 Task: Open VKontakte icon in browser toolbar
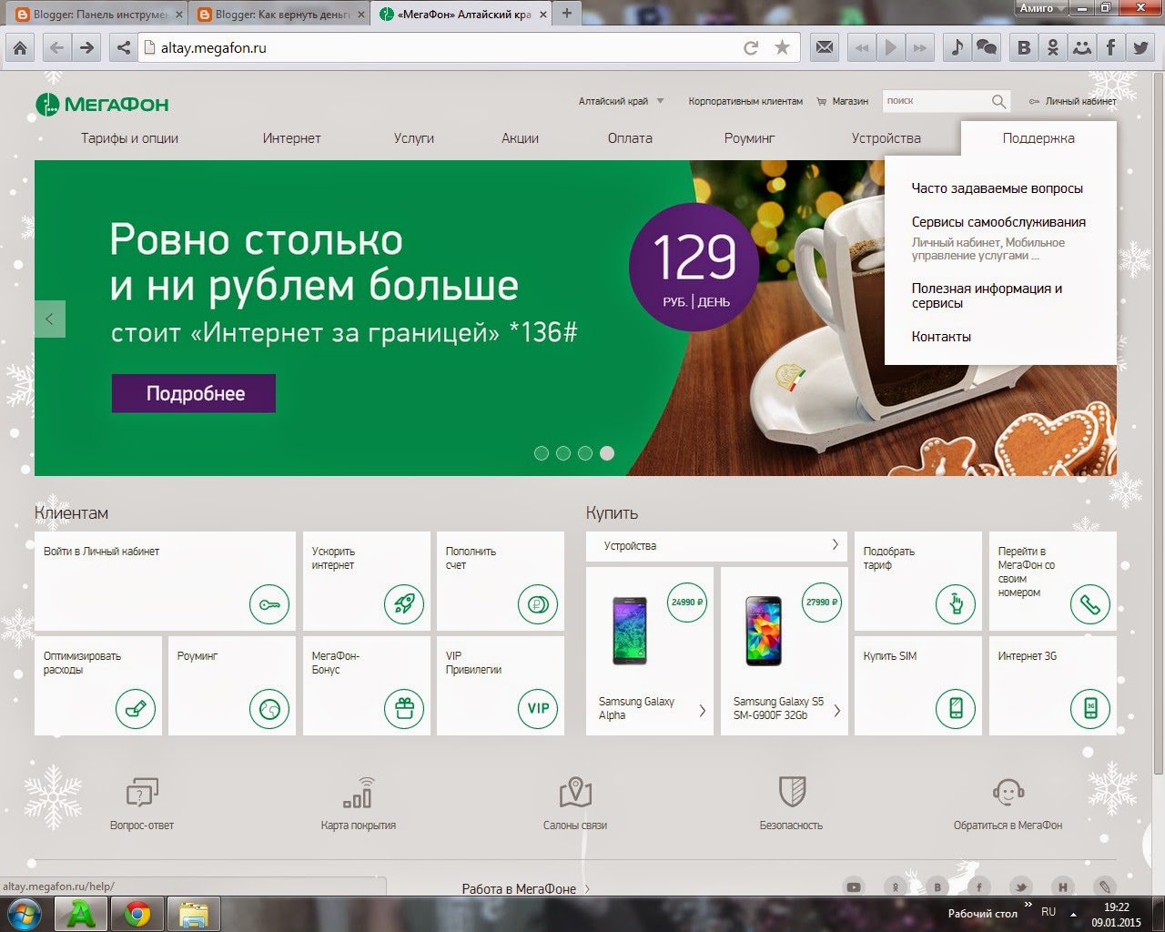point(1024,48)
